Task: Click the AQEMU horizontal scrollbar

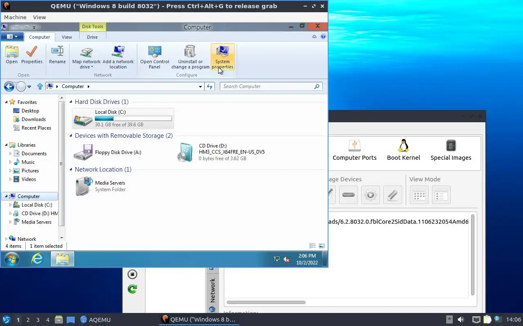Action: point(266,302)
